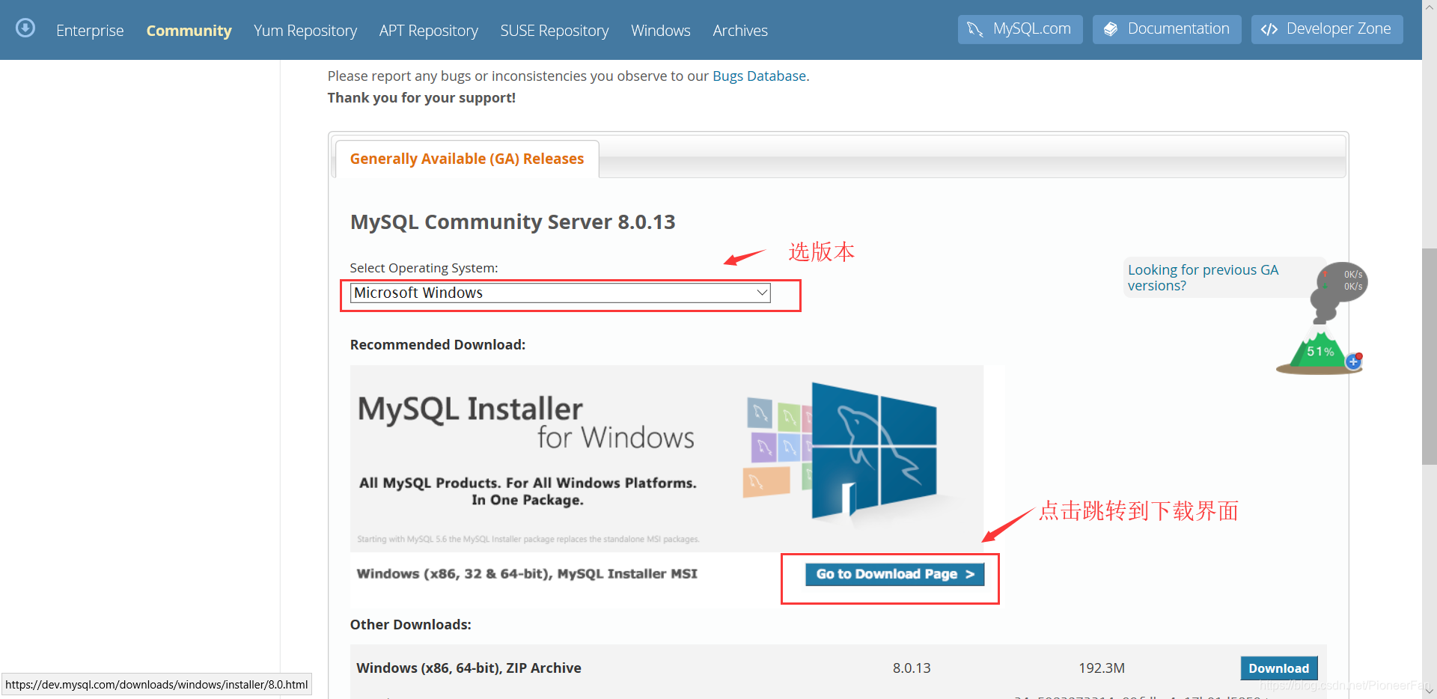
Task: Click the download circle icon in navbar
Action: pyautogui.click(x=25, y=28)
